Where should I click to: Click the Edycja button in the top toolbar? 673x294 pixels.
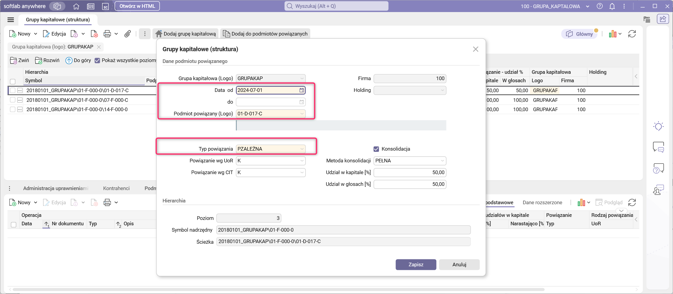54,34
